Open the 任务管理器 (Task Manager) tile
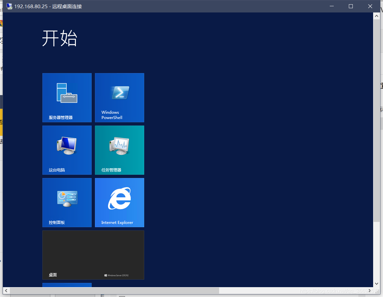 (x=120, y=150)
